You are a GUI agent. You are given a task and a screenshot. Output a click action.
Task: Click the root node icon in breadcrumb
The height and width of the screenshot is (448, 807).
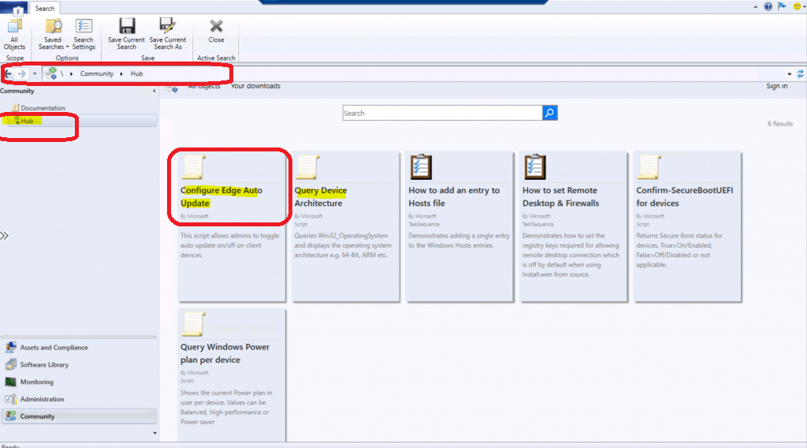coord(50,73)
